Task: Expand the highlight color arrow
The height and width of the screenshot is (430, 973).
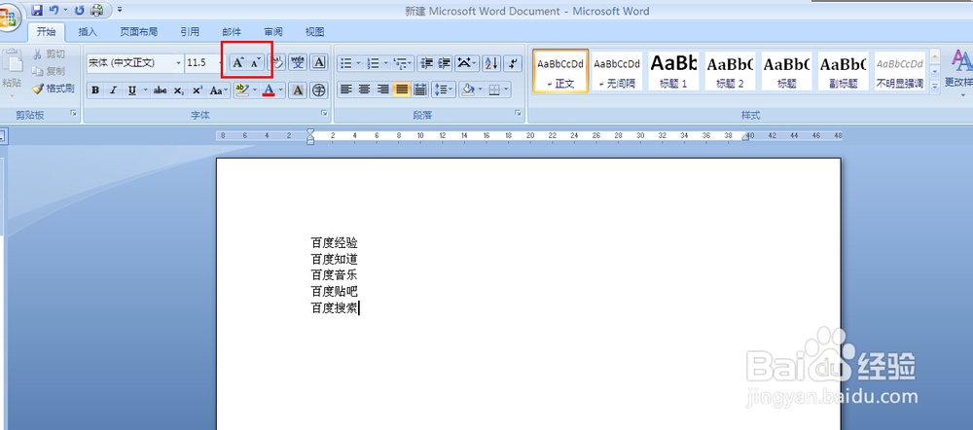Action: click(254, 90)
